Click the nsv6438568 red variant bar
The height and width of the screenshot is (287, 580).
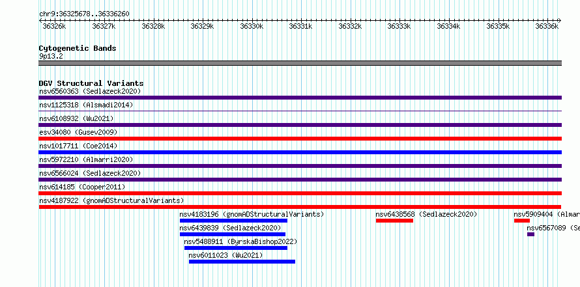point(394,221)
